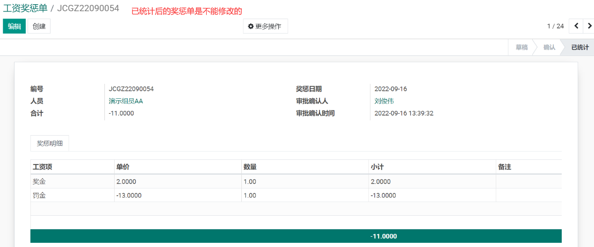Open approver link 刘俊伟
The image size is (594, 247).
(x=384, y=101)
